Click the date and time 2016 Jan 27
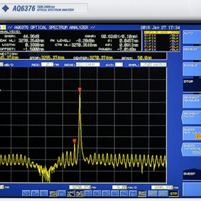This screenshot has width=201, height=201. pyautogui.click(x=160, y=28)
